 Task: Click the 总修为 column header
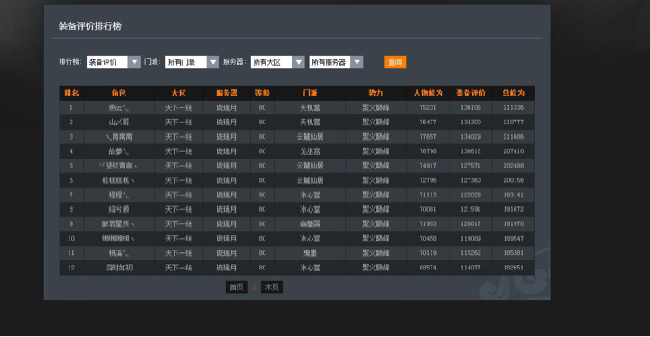click(513, 93)
